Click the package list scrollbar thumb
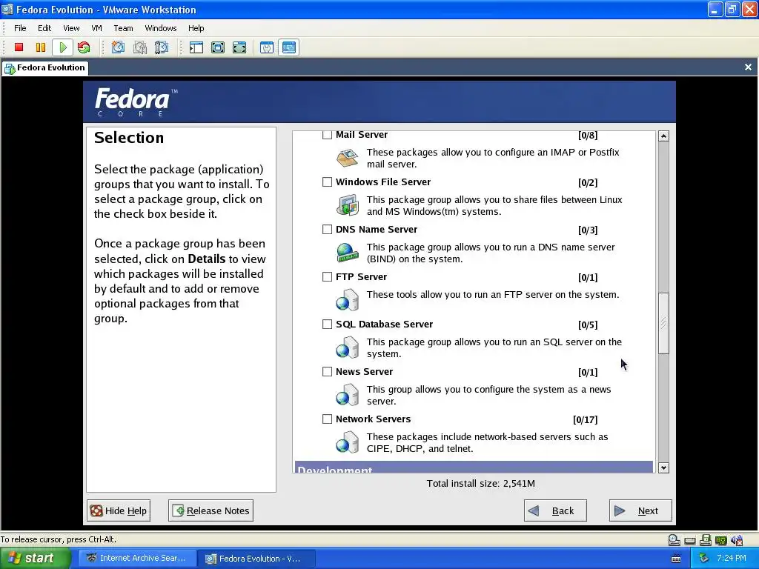 pyautogui.click(x=663, y=323)
